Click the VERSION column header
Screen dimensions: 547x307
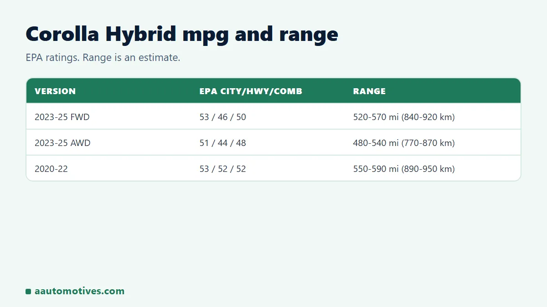pos(55,91)
